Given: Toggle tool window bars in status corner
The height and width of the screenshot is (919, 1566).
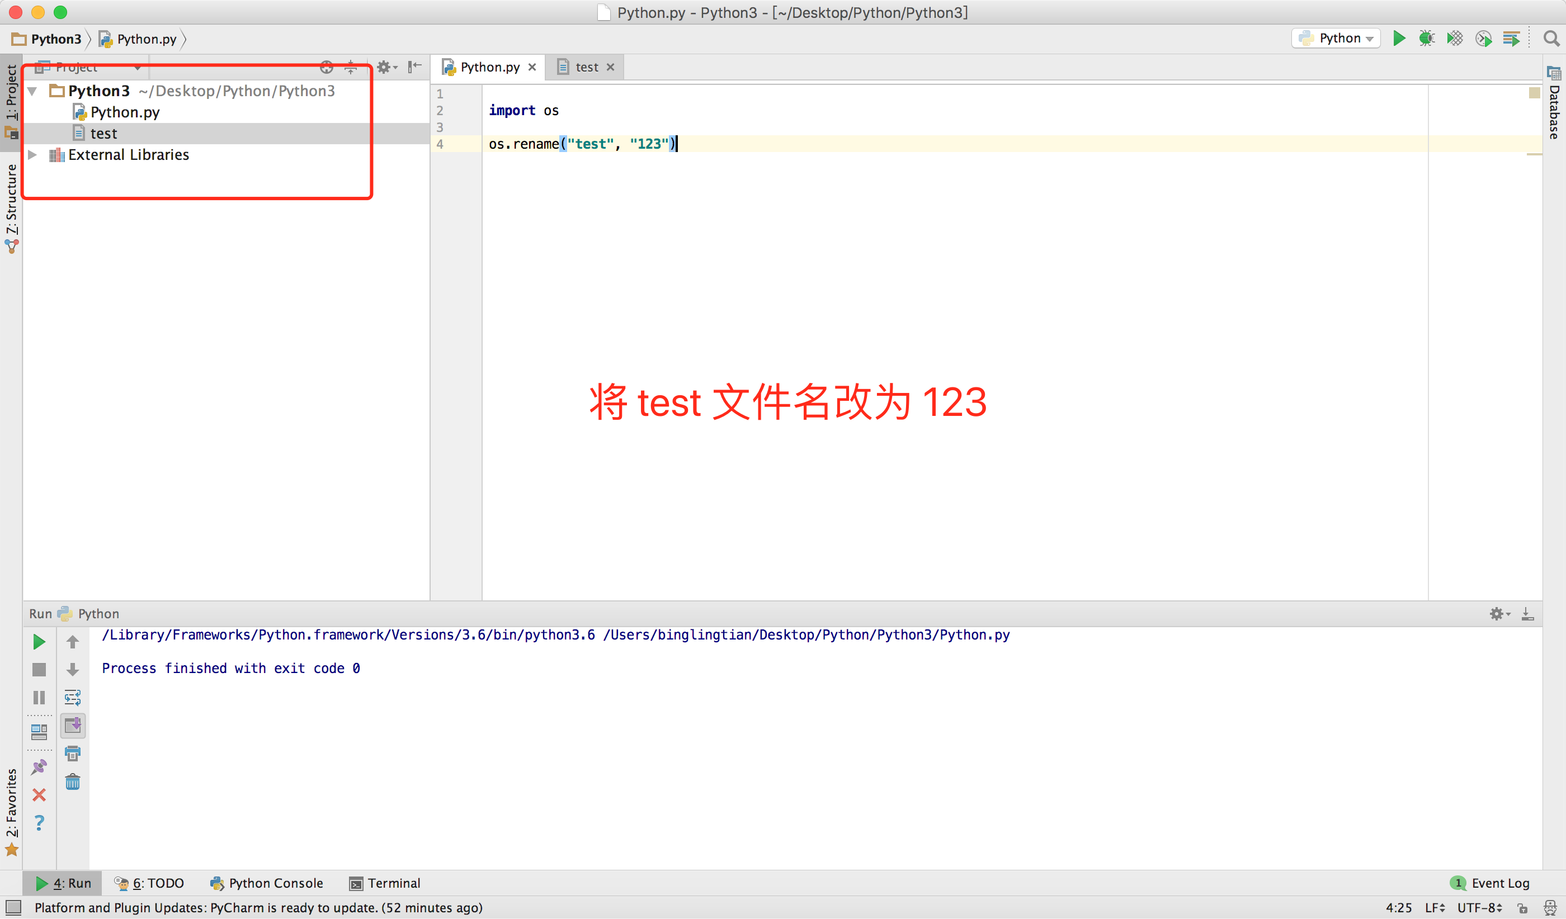Looking at the screenshot, I should (13, 907).
